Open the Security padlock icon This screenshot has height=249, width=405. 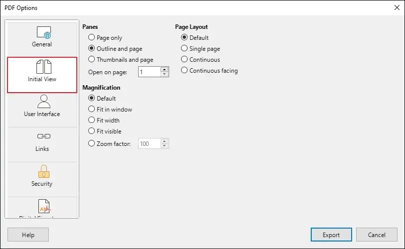point(44,171)
